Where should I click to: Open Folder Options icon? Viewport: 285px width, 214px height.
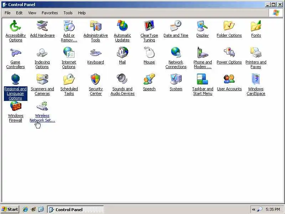pyautogui.click(x=229, y=26)
